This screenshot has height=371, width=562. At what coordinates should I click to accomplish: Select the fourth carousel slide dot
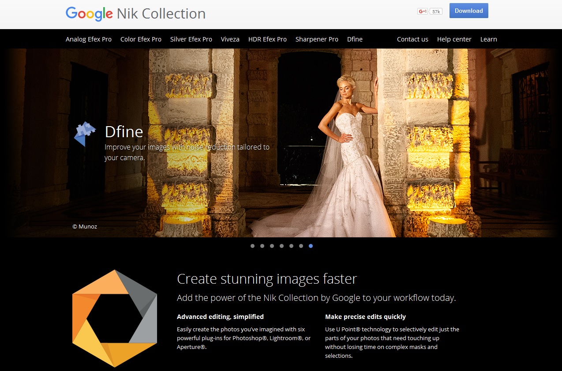click(281, 246)
